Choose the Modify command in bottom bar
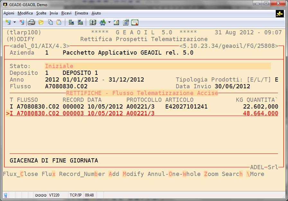This screenshot has height=201, width=288. (x=133, y=174)
